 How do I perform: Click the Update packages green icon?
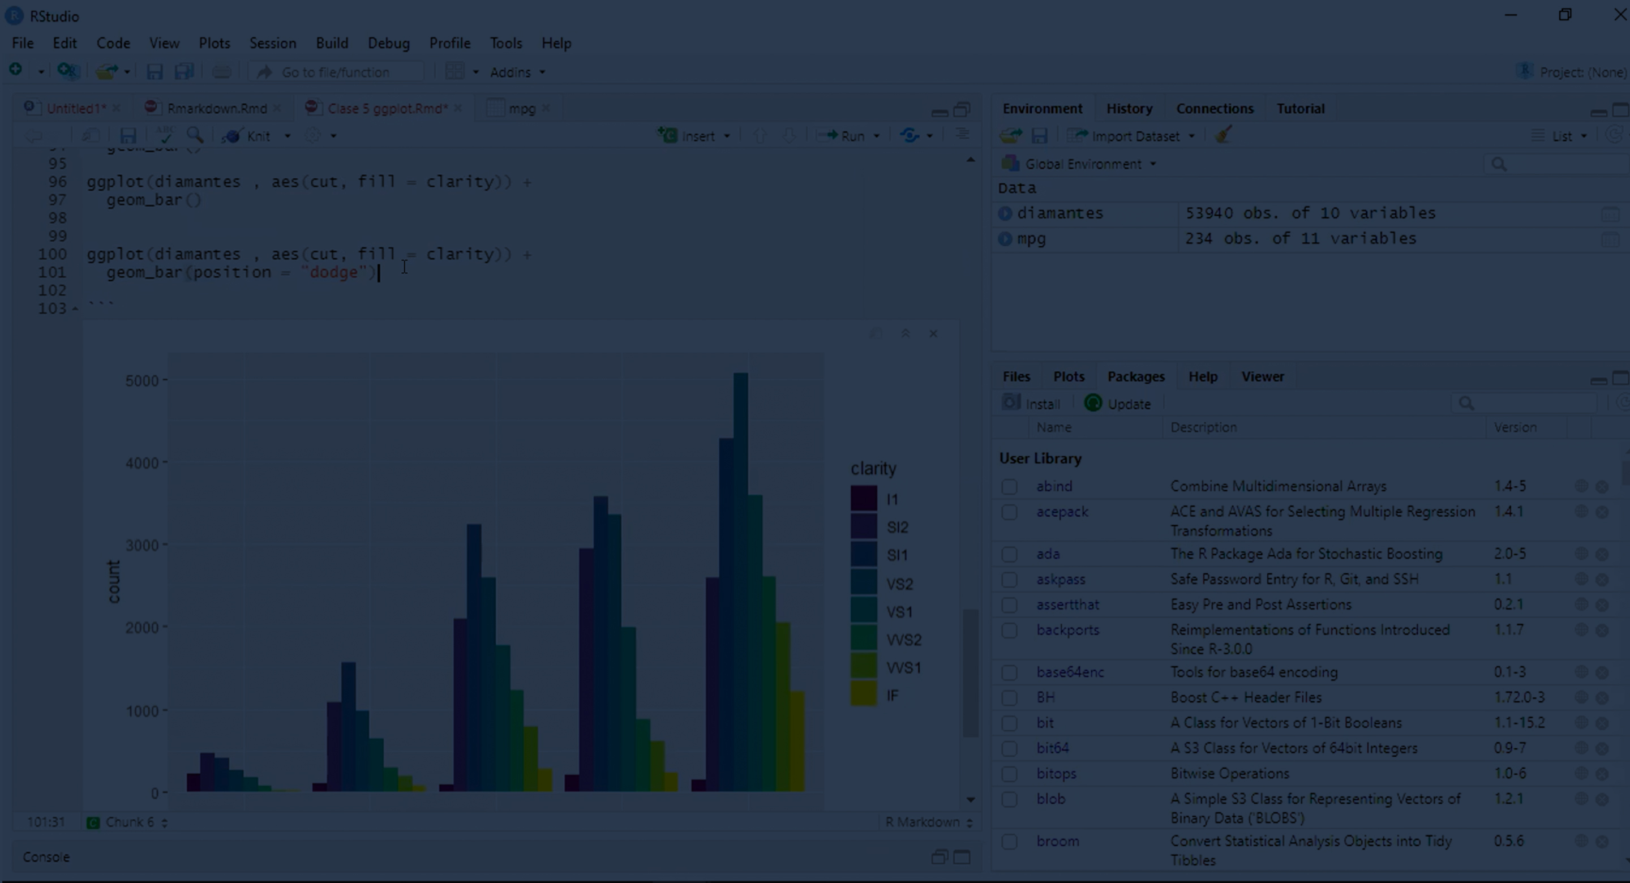coord(1093,403)
